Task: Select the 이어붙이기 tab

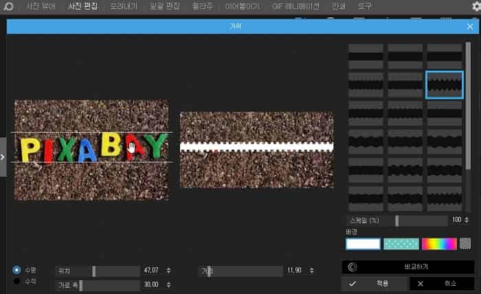Action: (x=242, y=6)
